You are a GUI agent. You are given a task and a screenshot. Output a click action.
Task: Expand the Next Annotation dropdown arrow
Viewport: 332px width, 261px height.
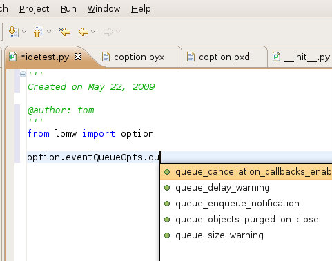[24, 32]
